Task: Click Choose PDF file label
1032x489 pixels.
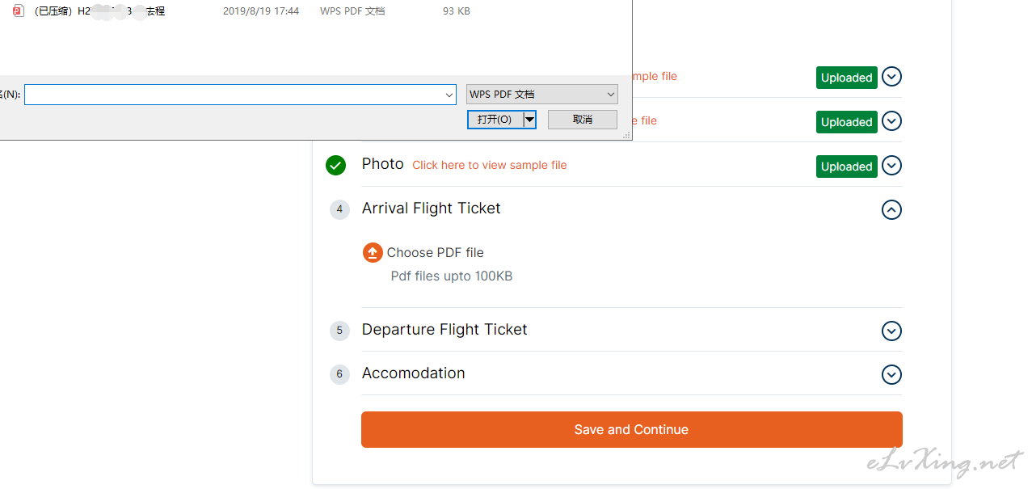Action: 436,253
